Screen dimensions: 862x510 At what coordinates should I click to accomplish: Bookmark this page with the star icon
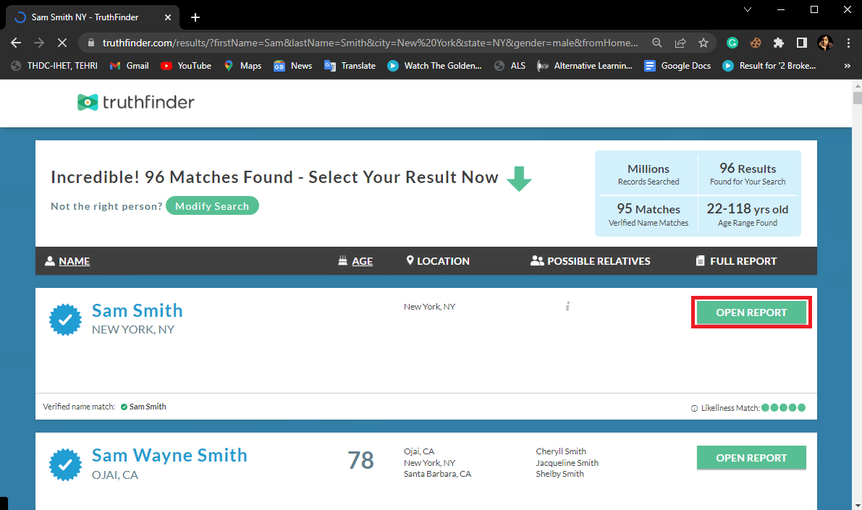[x=703, y=43]
